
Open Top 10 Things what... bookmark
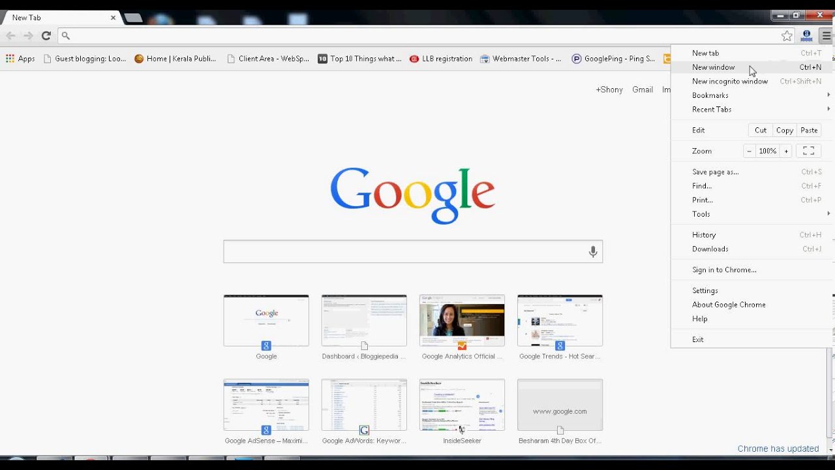click(x=359, y=59)
